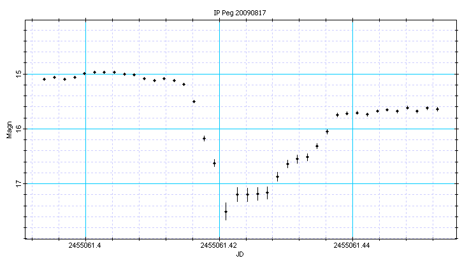469x263 pixels.
Task: Click intersection of 2455061.44 and magnitude 15 gridlines
Action: (353, 74)
